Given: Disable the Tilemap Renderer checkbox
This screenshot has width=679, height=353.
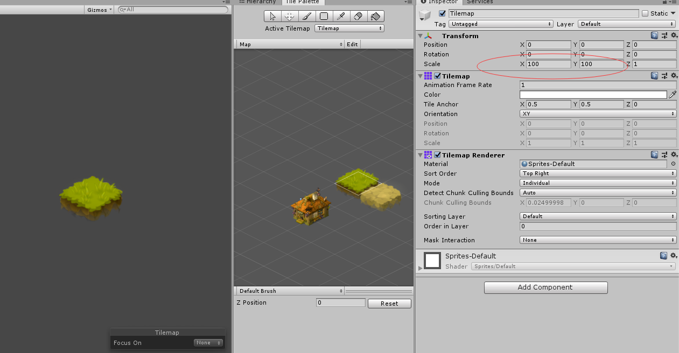Looking at the screenshot, I should point(438,155).
